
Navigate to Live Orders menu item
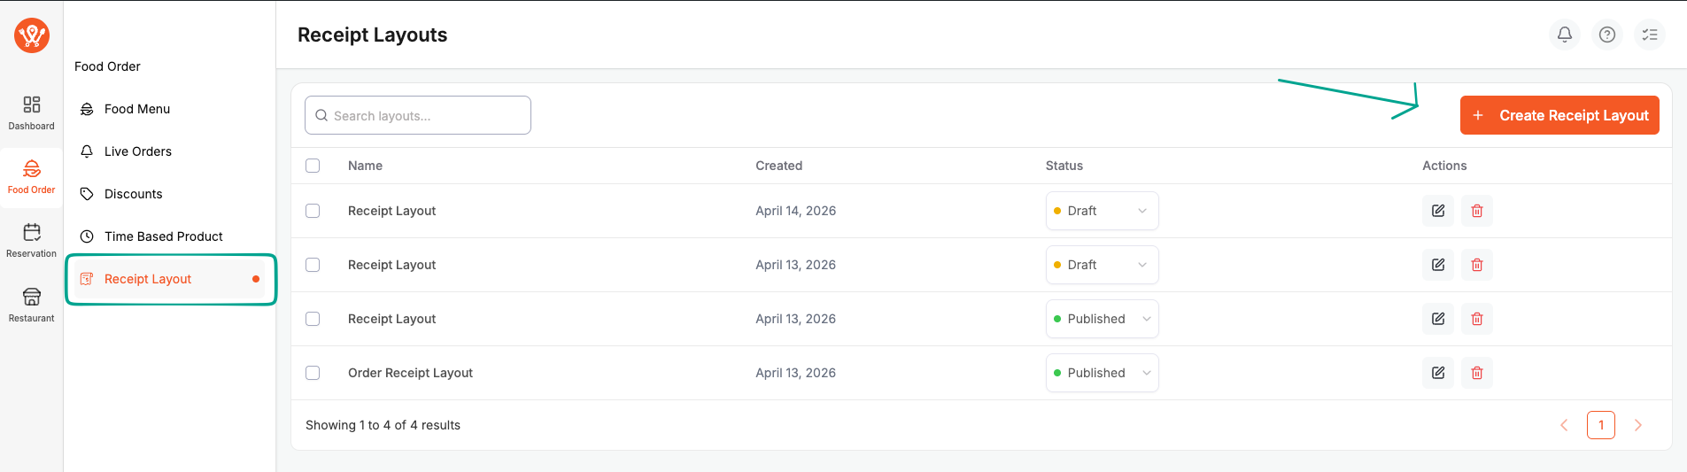[x=138, y=151]
